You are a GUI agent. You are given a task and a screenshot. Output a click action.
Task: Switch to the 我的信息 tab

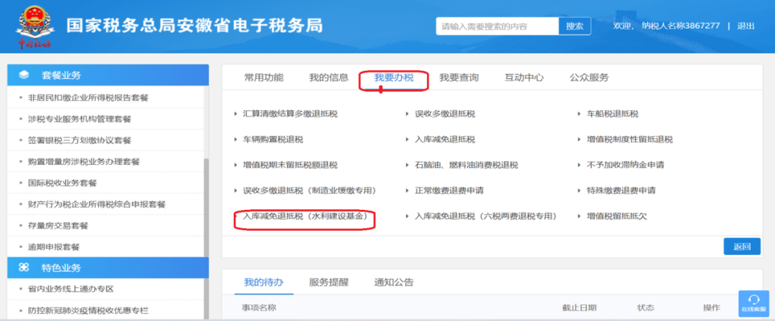click(329, 77)
